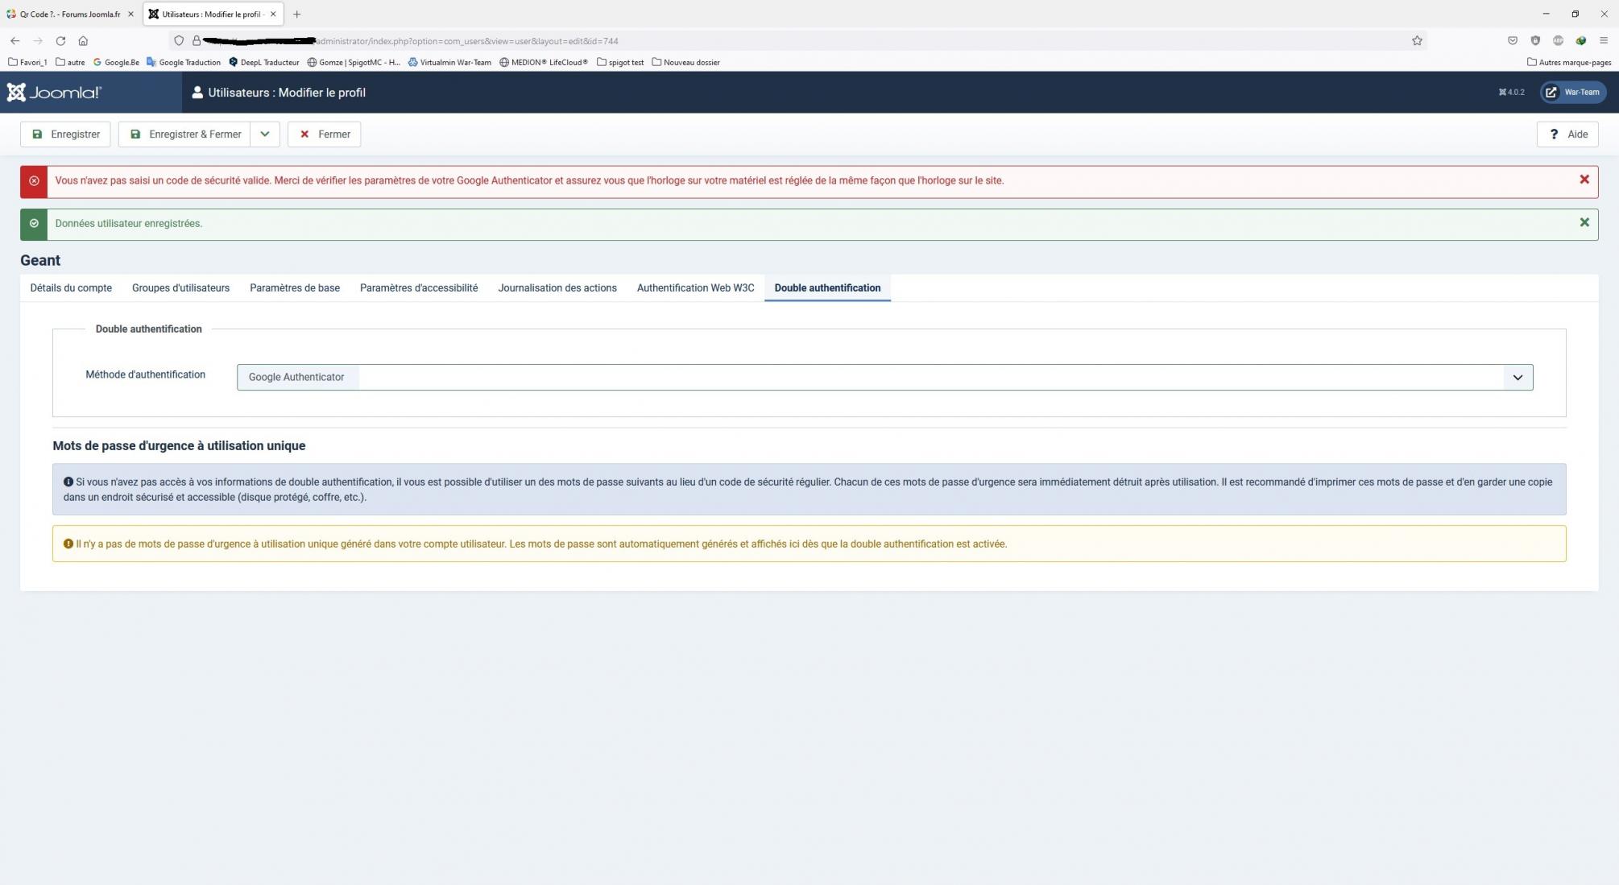Open the MEDION LifeCloud bookmark
1619x885 pixels.
click(544, 62)
